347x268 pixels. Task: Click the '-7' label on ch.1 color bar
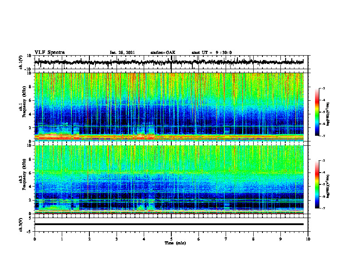323,136
